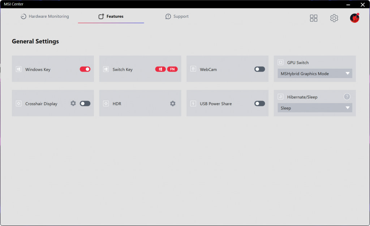The width and height of the screenshot is (370, 226).
Task: Enable the WebCam toggle
Action: click(259, 69)
